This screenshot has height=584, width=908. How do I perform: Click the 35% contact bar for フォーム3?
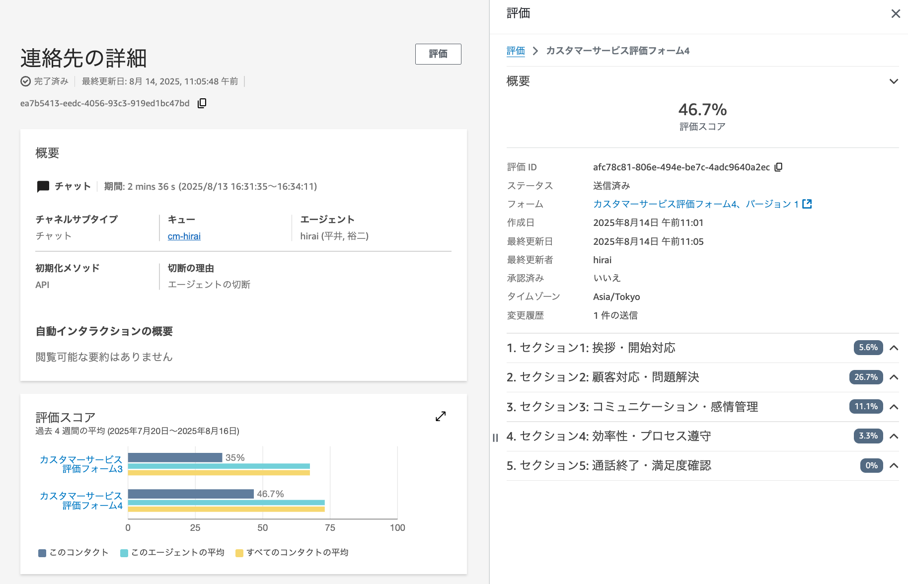pyautogui.click(x=175, y=457)
